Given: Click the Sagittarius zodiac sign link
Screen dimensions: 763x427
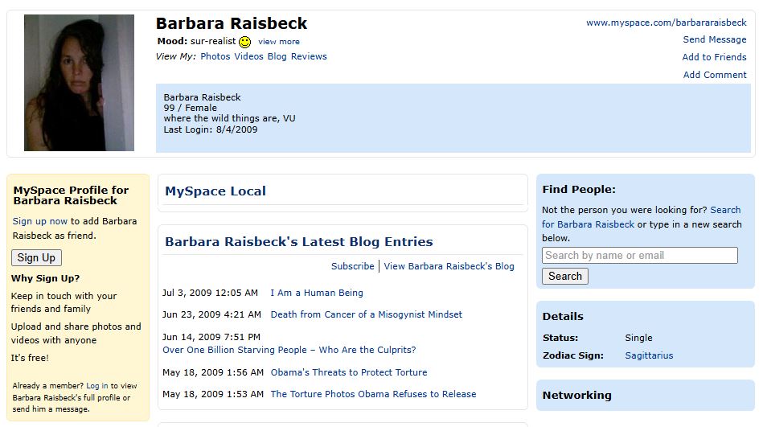Looking at the screenshot, I should [649, 355].
